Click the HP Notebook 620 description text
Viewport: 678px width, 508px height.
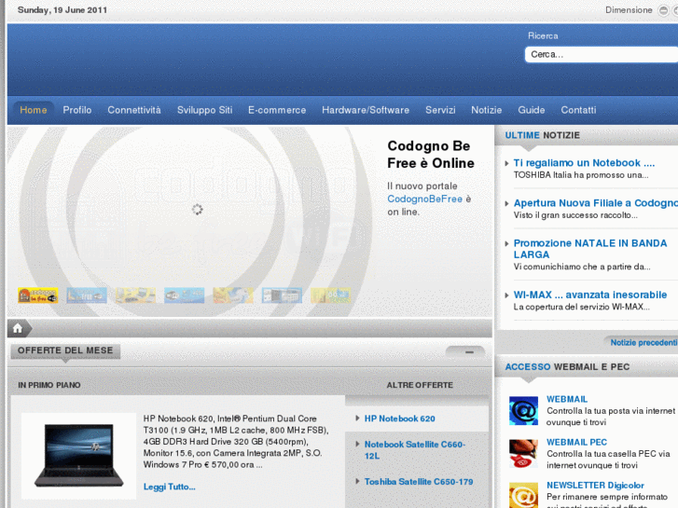tap(236, 442)
